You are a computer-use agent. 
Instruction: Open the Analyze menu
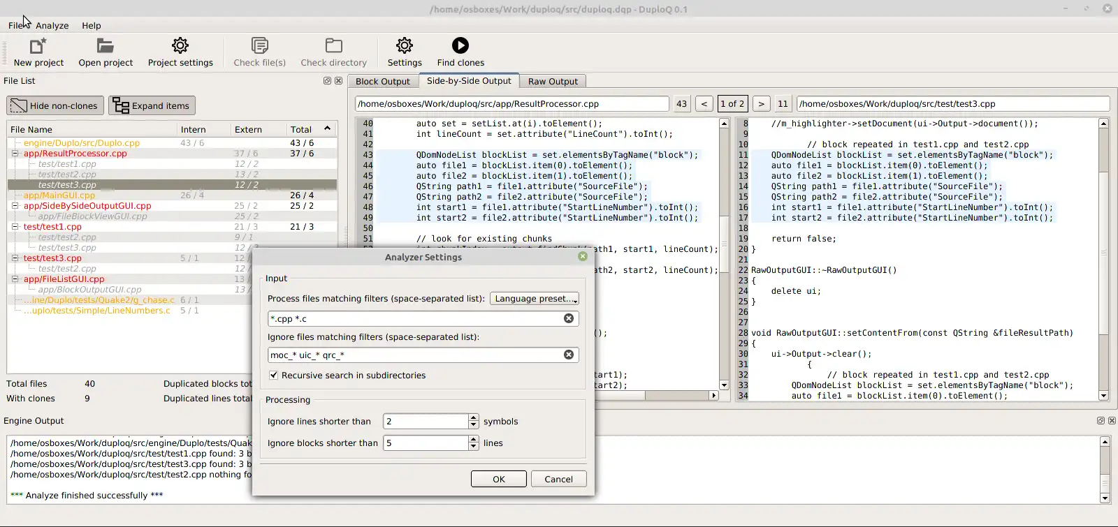52,26
